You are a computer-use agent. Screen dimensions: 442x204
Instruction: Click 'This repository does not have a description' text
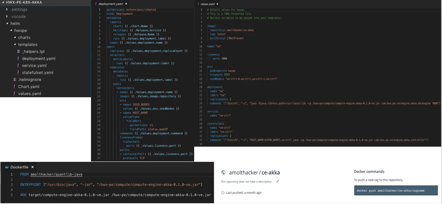pos(246,182)
